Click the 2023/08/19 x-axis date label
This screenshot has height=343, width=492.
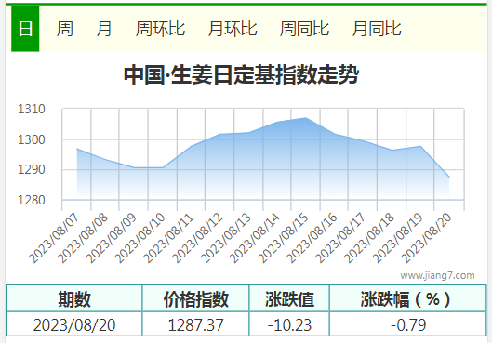point(398,238)
